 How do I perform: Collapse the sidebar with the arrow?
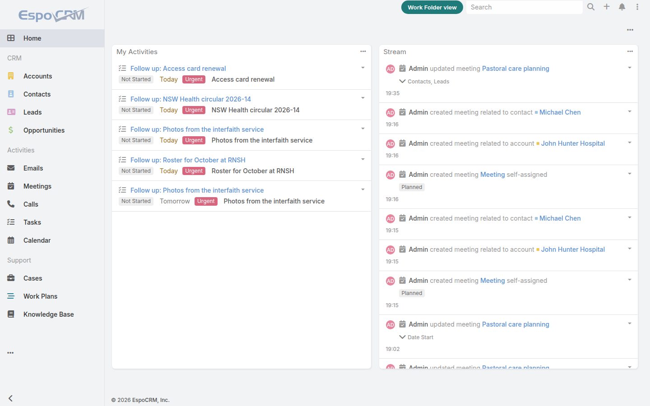(10, 398)
